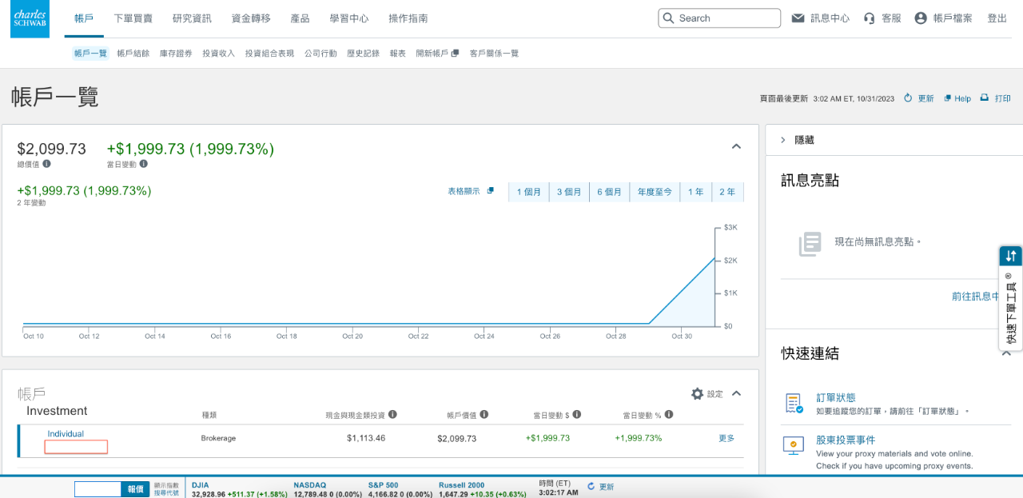1023x498 pixels.
Task: Select the 6 個月 chart range
Action: click(609, 192)
